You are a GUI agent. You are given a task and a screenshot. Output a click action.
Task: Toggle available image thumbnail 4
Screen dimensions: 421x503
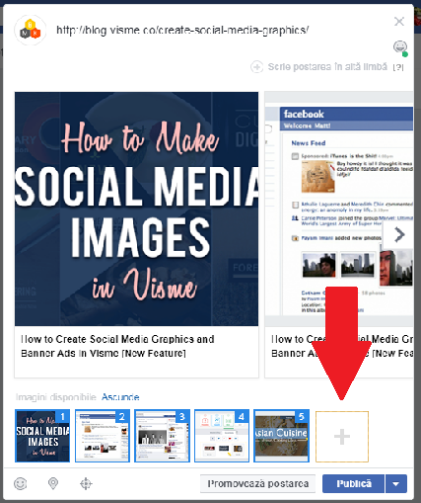point(222,436)
